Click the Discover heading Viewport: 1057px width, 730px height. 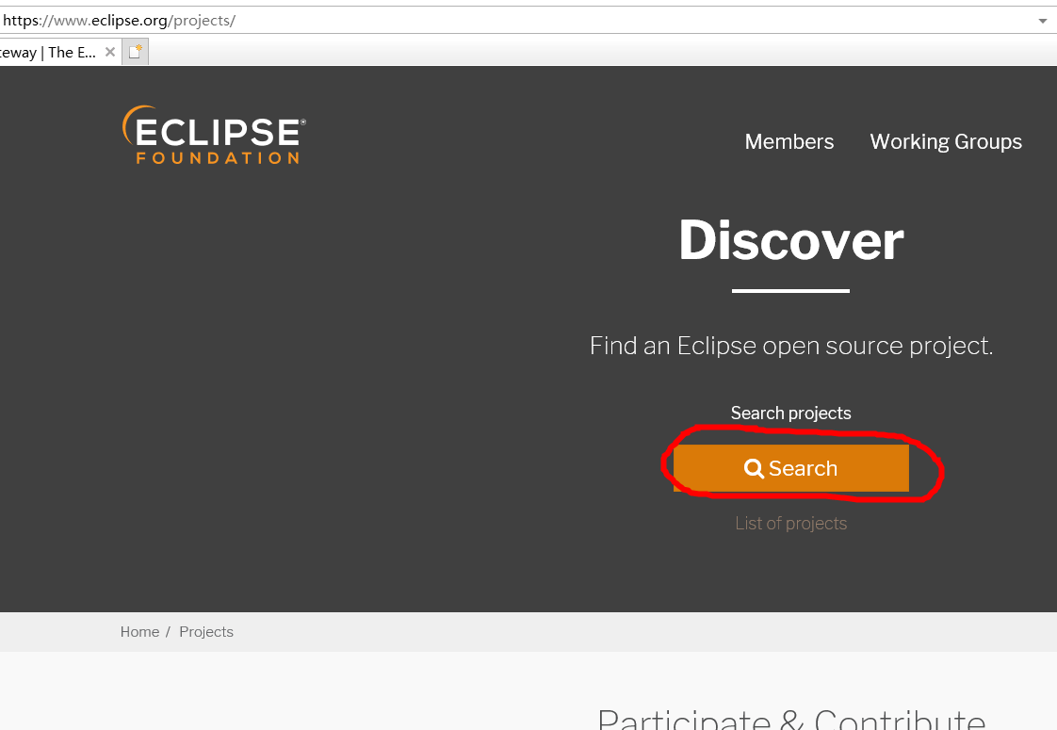790,240
